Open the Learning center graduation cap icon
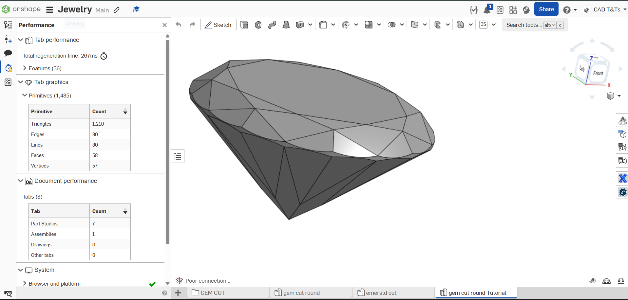Image resolution: width=628 pixels, height=300 pixels. [x=136, y=9]
